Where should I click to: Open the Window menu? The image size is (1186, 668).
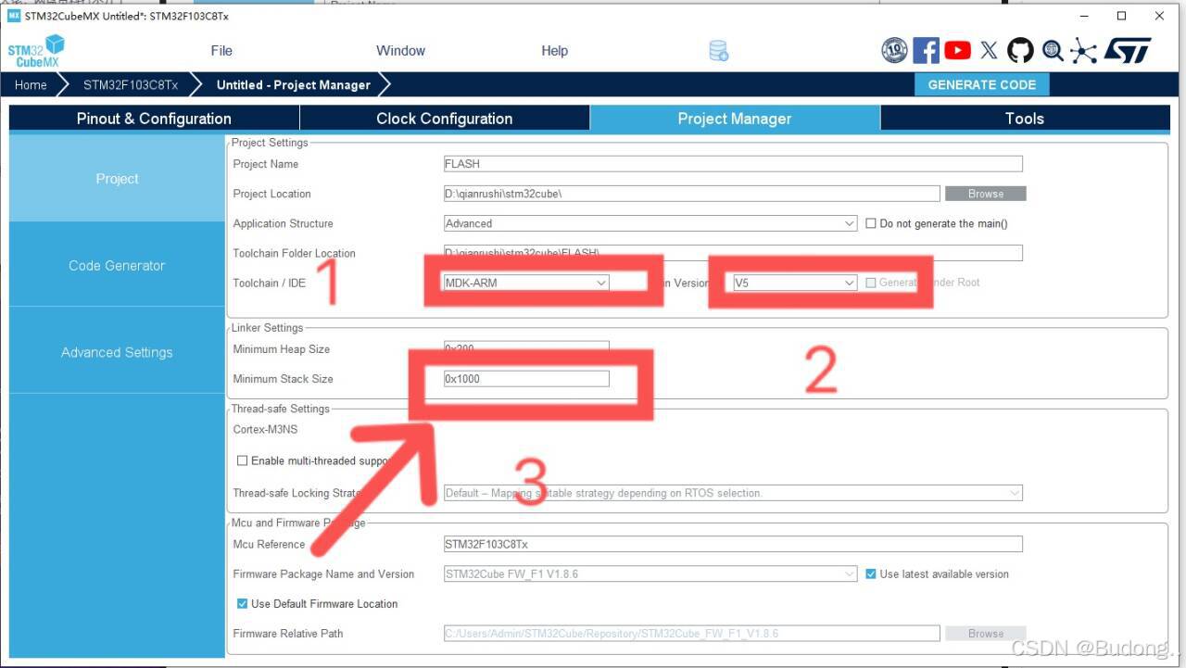[x=400, y=51]
